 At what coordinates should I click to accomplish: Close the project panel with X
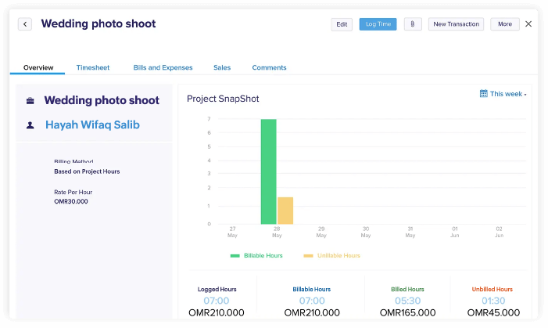click(x=528, y=23)
